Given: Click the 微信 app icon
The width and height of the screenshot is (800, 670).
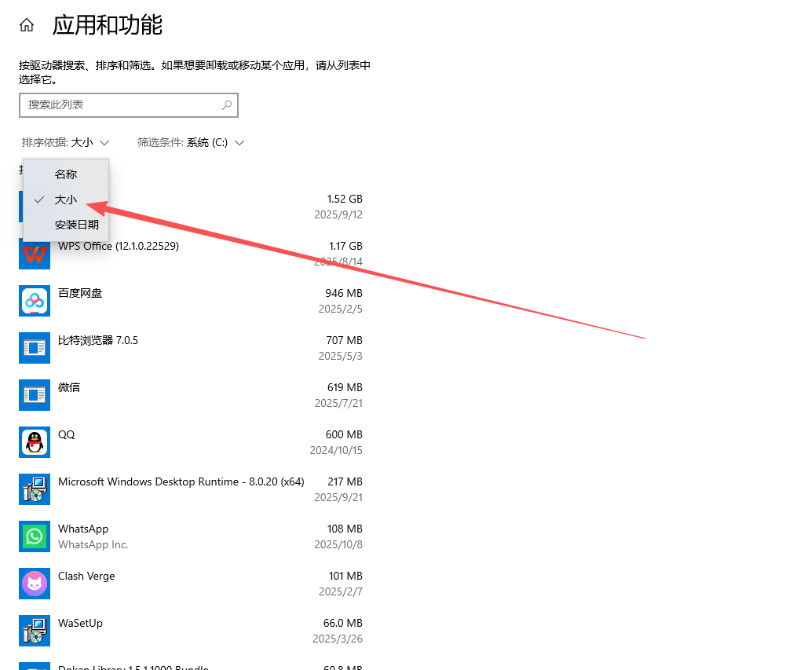Looking at the screenshot, I should pyautogui.click(x=35, y=395).
